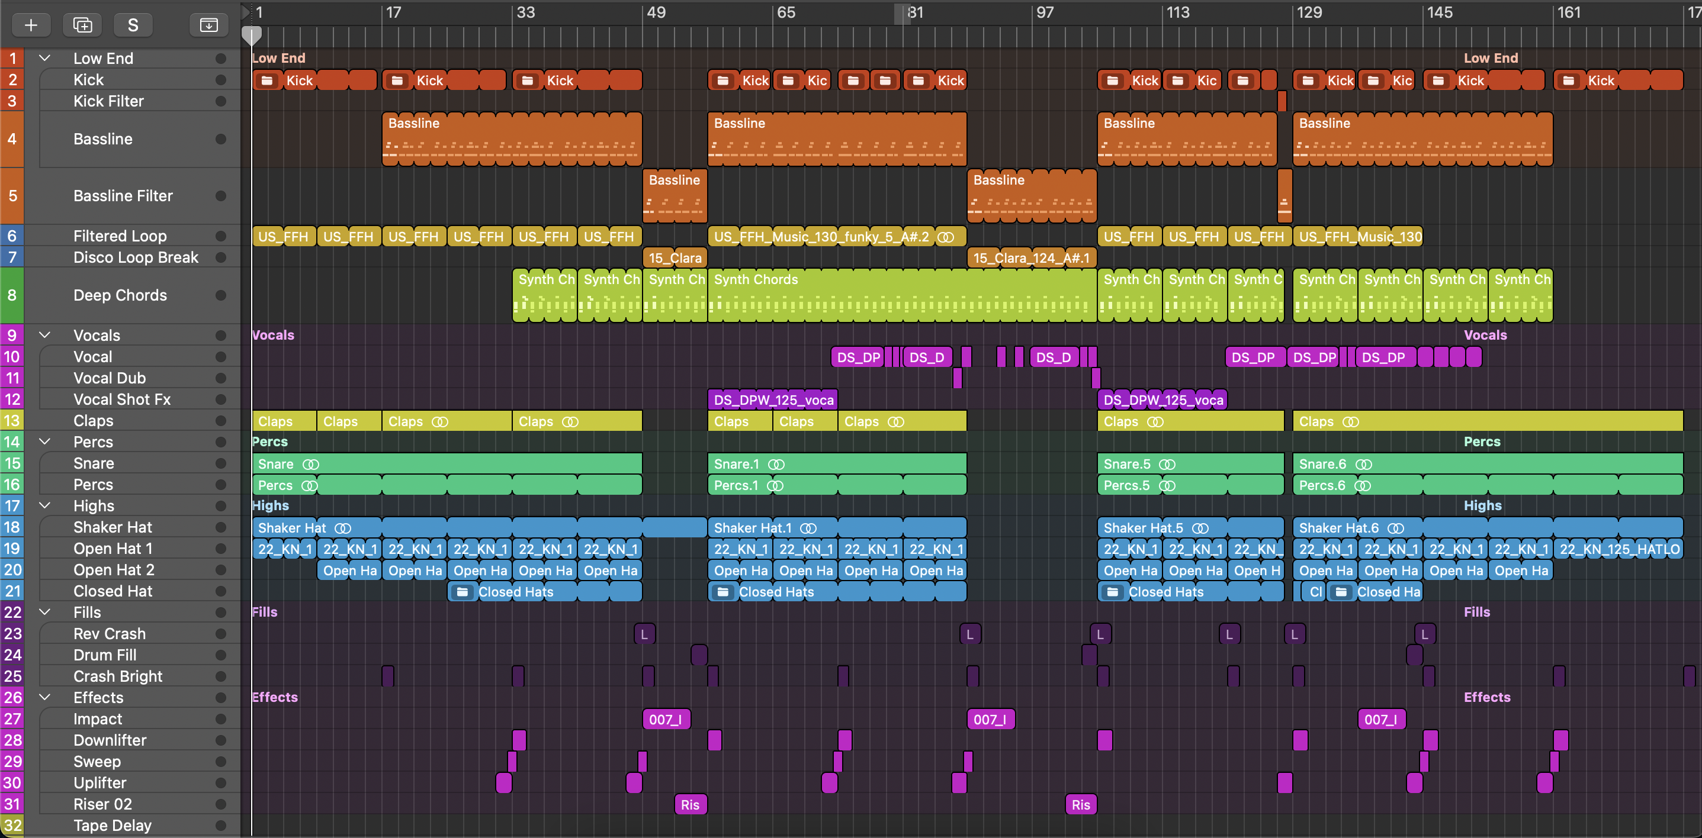Click bar 97 in the timeline ruler
Viewport: 1702px width, 838px height.
click(1044, 12)
